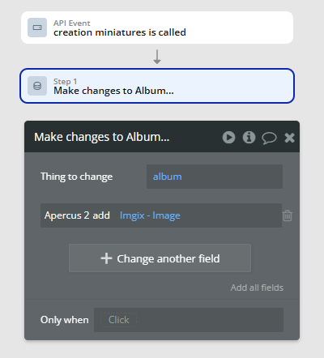324x358 pixels.
Task: Add a comment using the speech bubble icon
Action: point(269,138)
